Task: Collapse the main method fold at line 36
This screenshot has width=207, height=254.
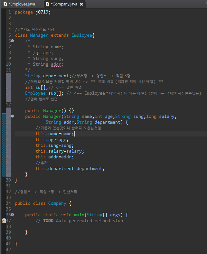Action: pyautogui.click(x=13, y=215)
